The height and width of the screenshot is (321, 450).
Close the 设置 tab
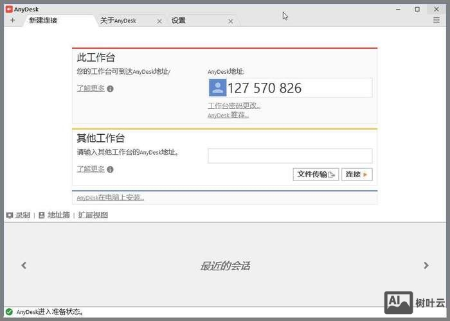pyautogui.click(x=230, y=21)
